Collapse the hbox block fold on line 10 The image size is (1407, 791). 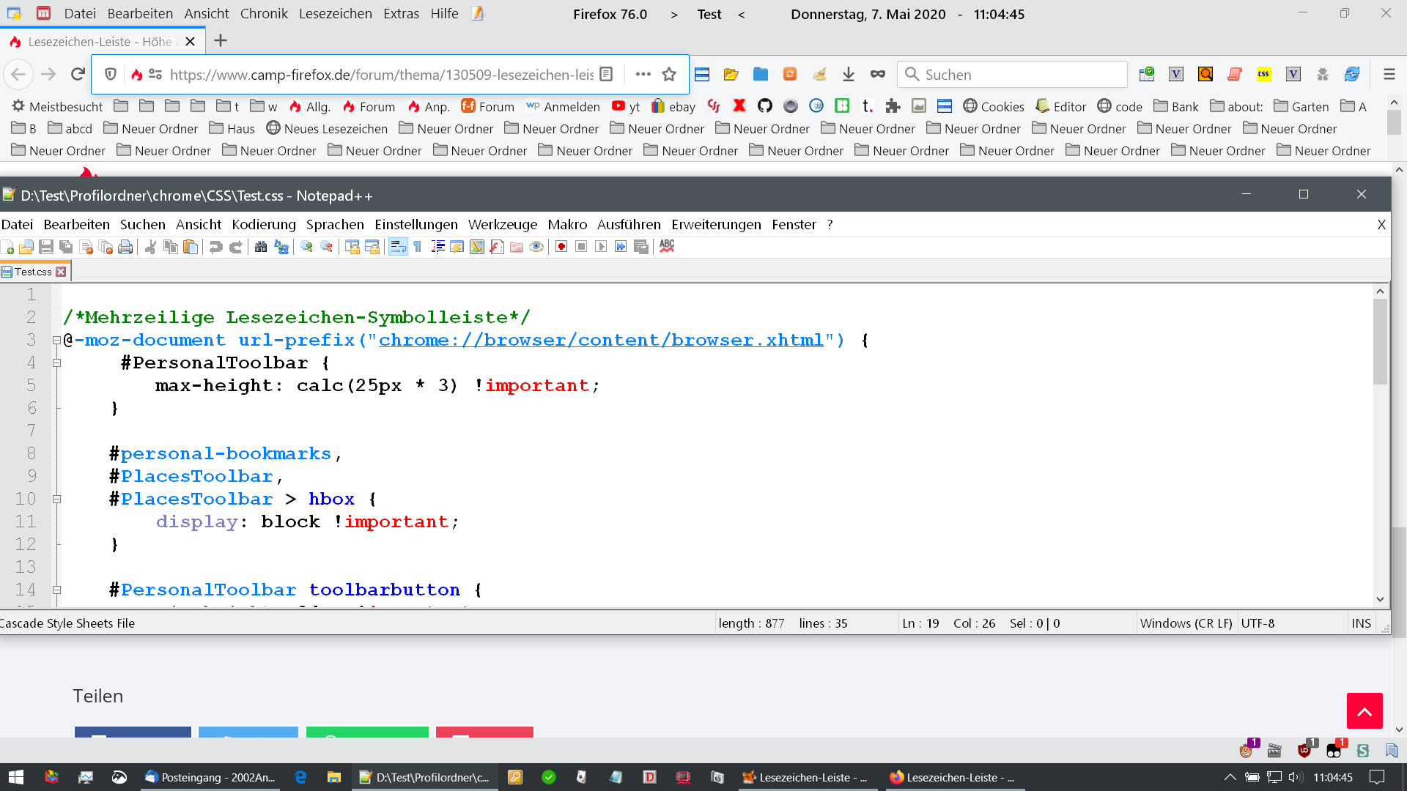click(56, 499)
